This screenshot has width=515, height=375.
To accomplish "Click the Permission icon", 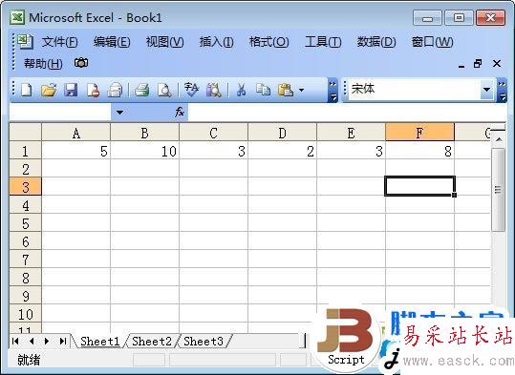I will pos(93,90).
